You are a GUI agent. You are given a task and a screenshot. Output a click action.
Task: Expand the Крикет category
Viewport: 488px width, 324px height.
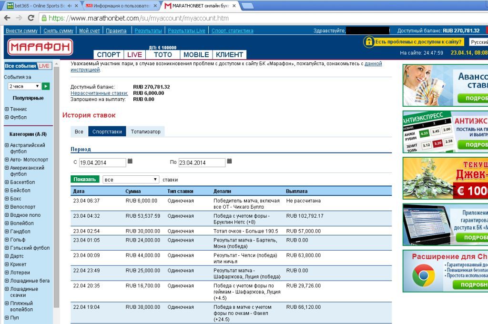pyautogui.click(x=7, y=264)
